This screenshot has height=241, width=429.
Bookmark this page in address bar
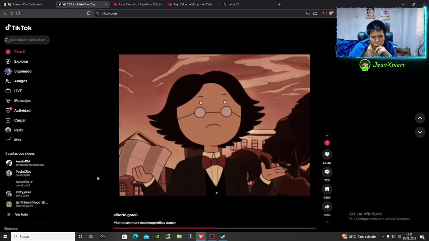[88, 13]
